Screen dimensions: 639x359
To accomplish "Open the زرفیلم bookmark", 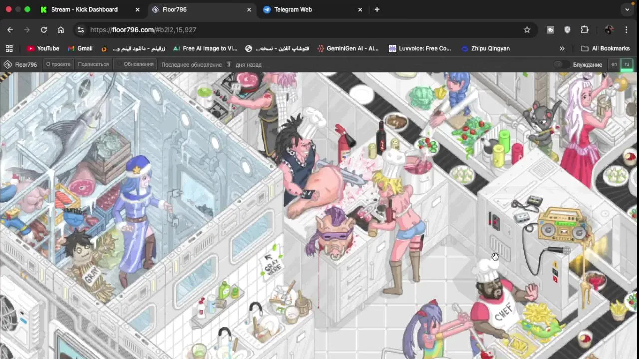I will 132,48.
